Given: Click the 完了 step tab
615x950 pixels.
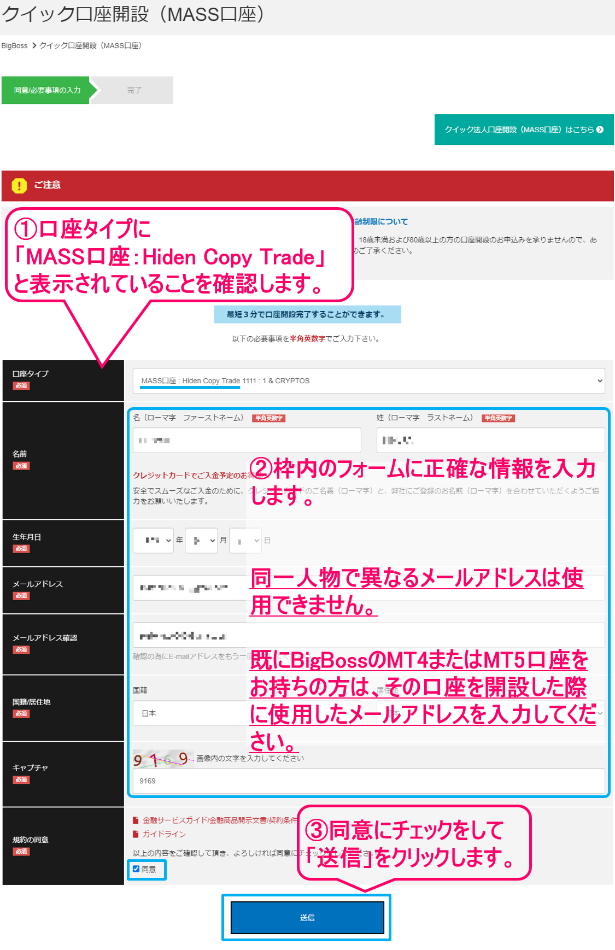Looking at the screenshot, I should pyautogui.click(x=134, y=90).
